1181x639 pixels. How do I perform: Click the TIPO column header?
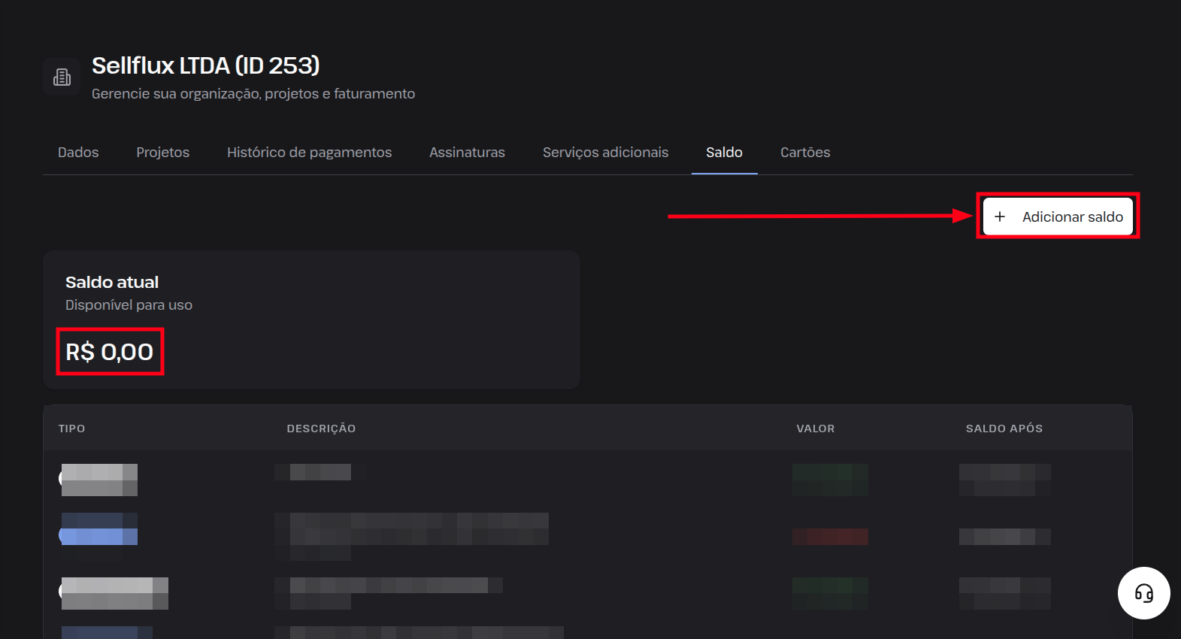[x=72, y=429]
